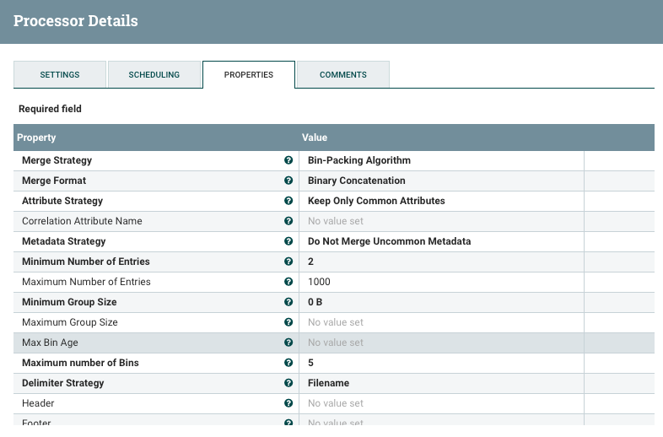Click the help icon for Merge Strategy

click(x=288, y=160)
